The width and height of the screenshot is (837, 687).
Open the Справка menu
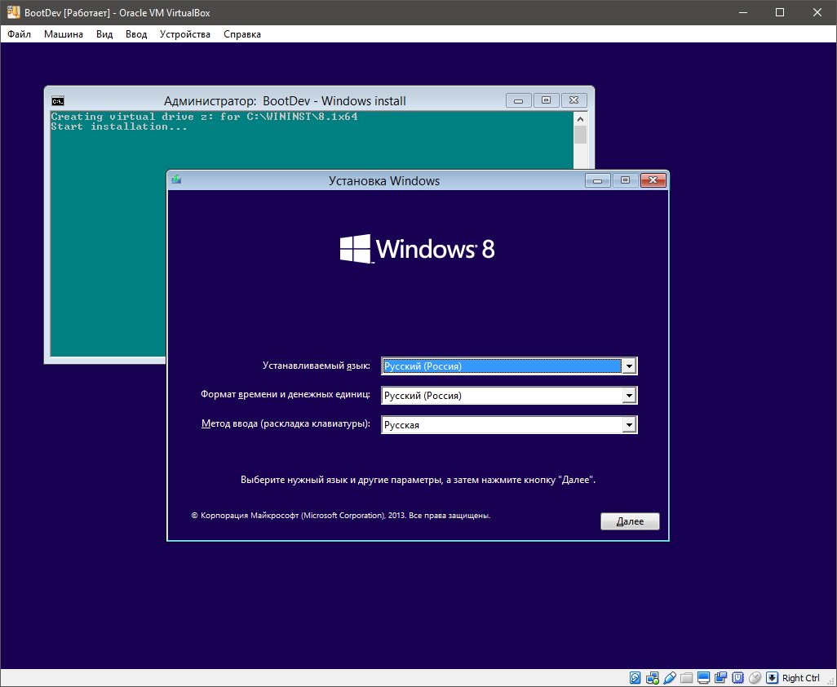[242, 34]
